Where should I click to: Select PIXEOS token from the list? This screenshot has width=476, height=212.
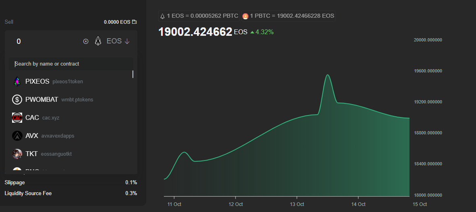tap(71, 81)
